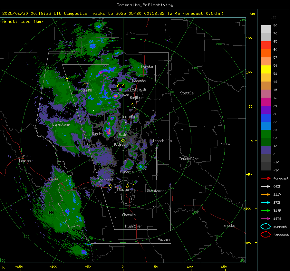The height and width of the screenshot is (271, 290).
Task: Click the Innisfail city label
Action: (130, 117)
